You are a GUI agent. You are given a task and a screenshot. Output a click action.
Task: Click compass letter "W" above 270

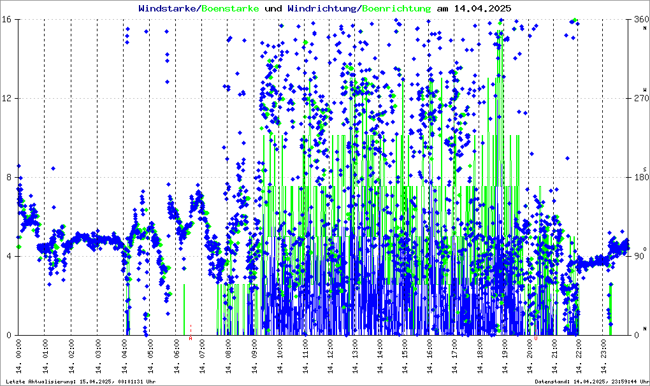(645, 90)
